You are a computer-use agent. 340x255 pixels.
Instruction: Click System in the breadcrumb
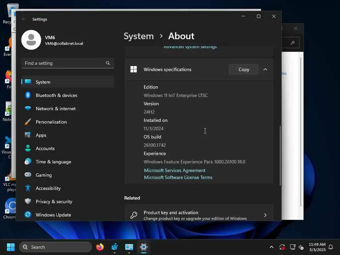[x=138, y=36]
